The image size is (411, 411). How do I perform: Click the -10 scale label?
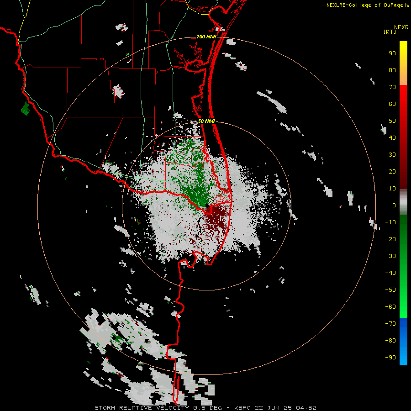(x=390, y=222)
